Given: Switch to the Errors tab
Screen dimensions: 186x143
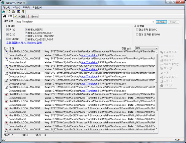Looking at the screenshot, I should [33, 17].
